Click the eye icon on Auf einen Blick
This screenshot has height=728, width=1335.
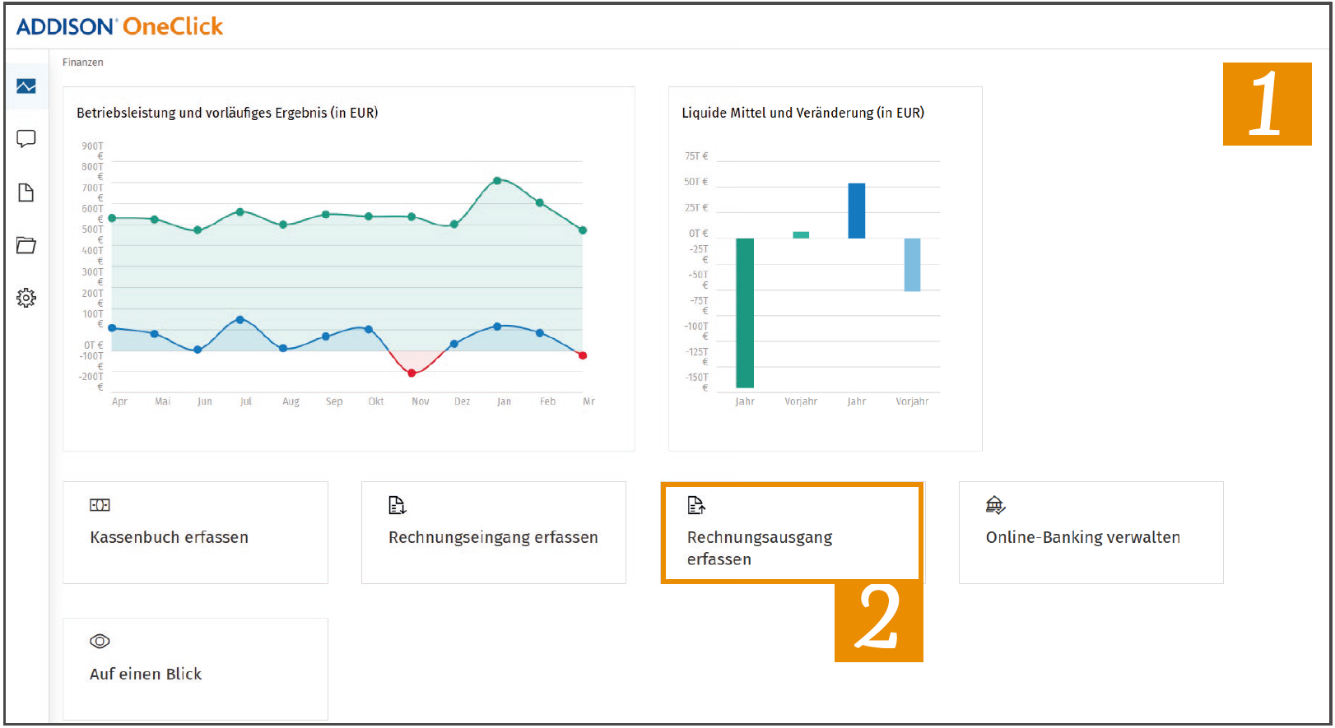(100, 641)
